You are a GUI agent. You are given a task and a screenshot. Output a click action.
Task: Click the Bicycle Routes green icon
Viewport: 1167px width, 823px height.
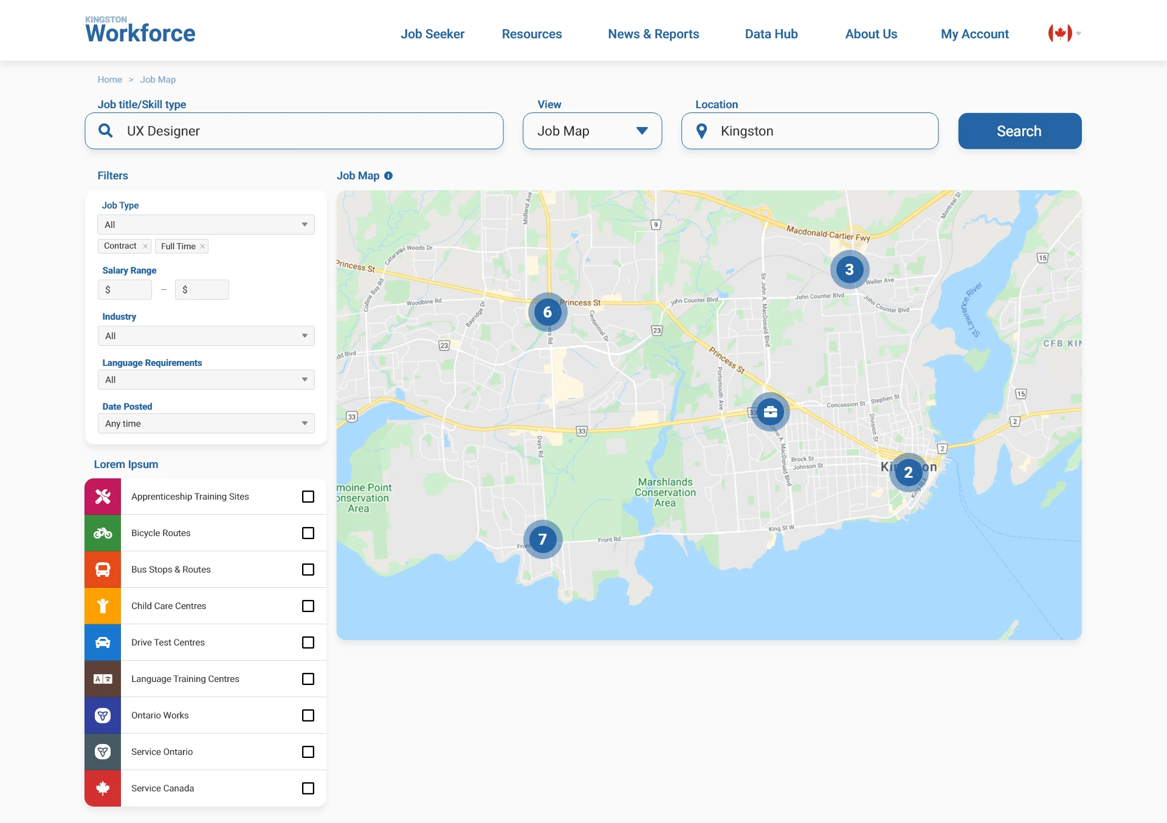coord(103,533)
